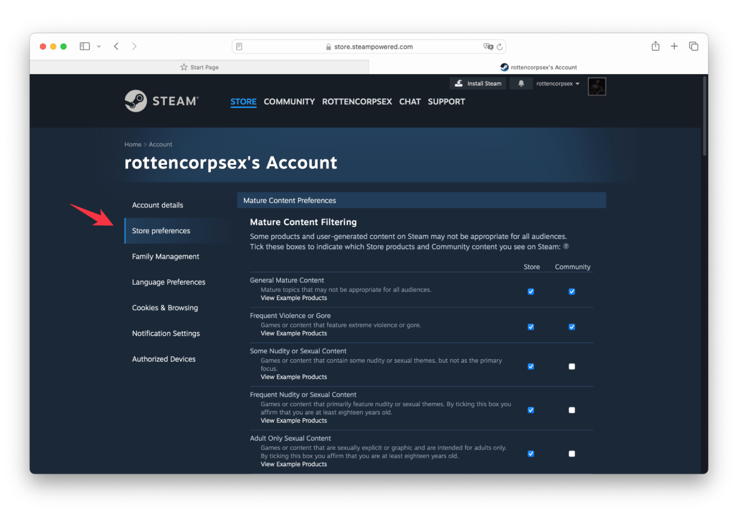Reload the page with the refresh icon
The image size is (736, 513).
click(x=500, y=46)
